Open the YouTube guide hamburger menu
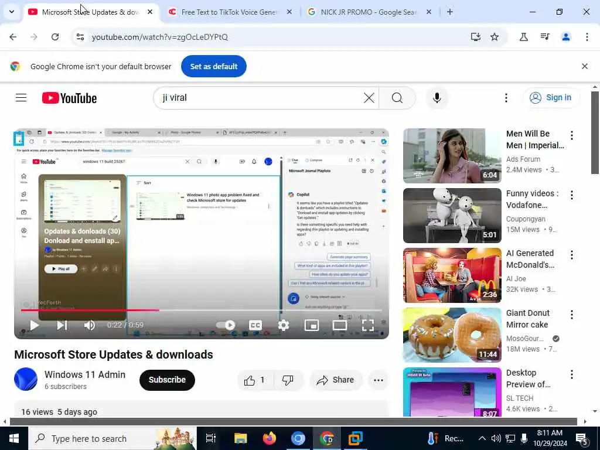Screen dimensions: 600x450 21,98
